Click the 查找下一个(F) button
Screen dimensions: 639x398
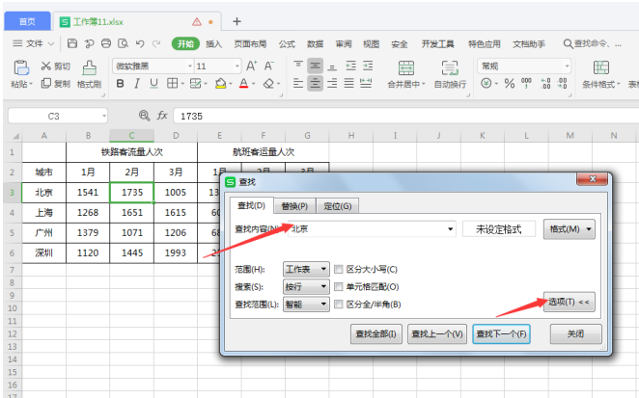501,334
